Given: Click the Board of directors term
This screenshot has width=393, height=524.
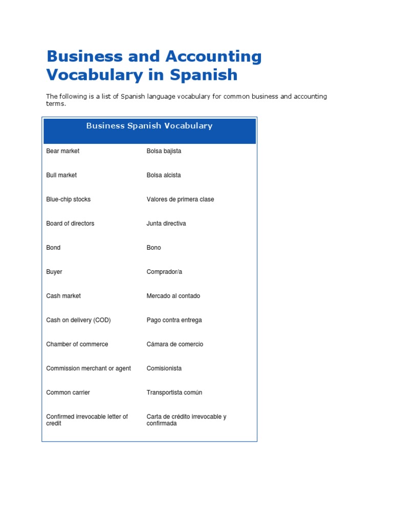Looking at the screenshot, I should pyautogui.click(x=70, y=224).
